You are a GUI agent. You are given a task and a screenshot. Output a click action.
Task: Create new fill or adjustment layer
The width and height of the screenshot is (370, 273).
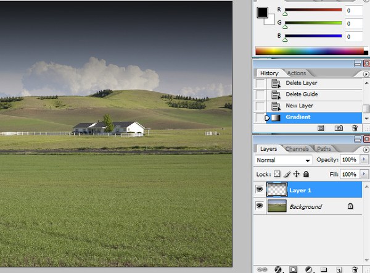pos(309,269)
